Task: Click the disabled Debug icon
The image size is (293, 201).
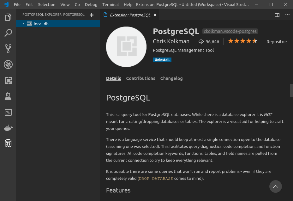Action: (8, 64)
